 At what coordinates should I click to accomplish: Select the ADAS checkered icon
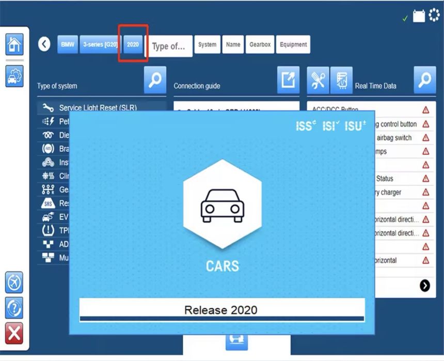coord(48,244)
